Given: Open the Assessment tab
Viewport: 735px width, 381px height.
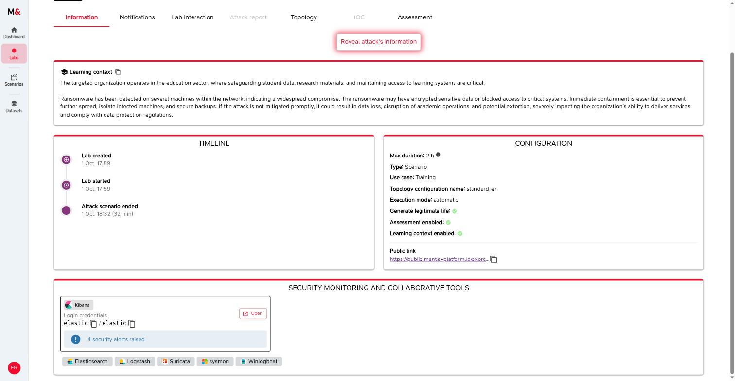Looking at the screenshot, I should pyautogui.click(x=415, y=17).
